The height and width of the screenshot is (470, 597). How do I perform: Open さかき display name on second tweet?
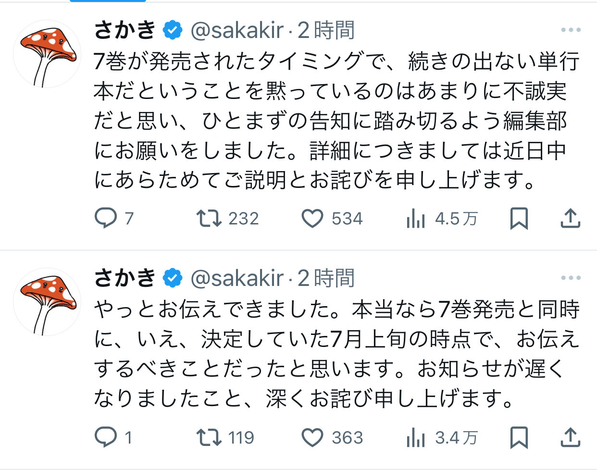125,278
